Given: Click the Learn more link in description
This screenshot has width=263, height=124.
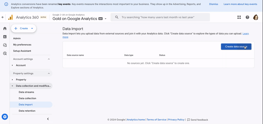Looking at the screenshot, I should (x=246, y=34).
